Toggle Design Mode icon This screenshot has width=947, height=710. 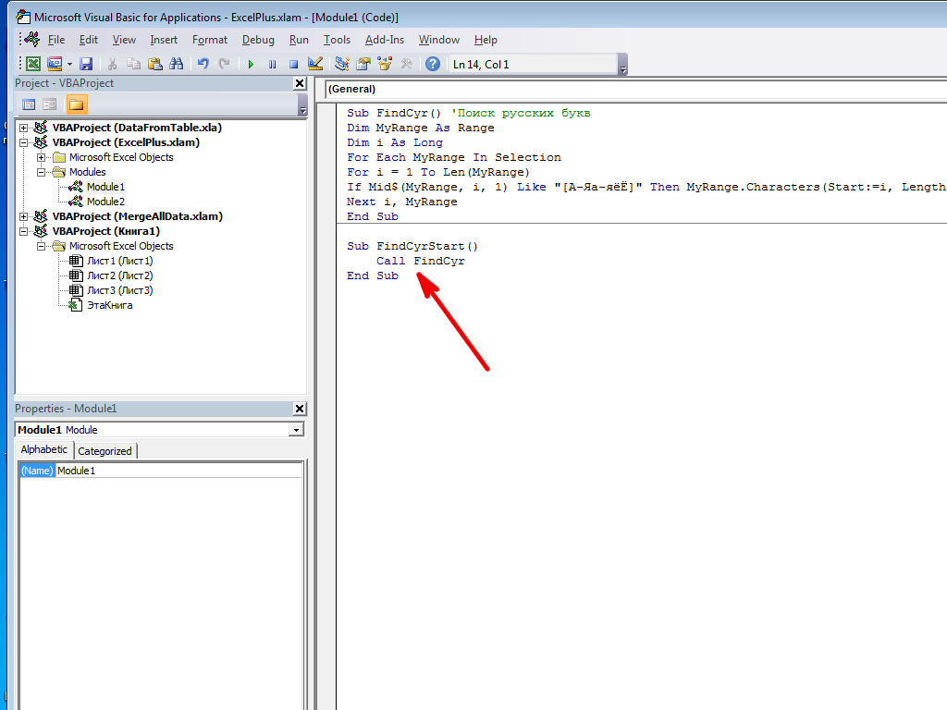pos(314,64)
